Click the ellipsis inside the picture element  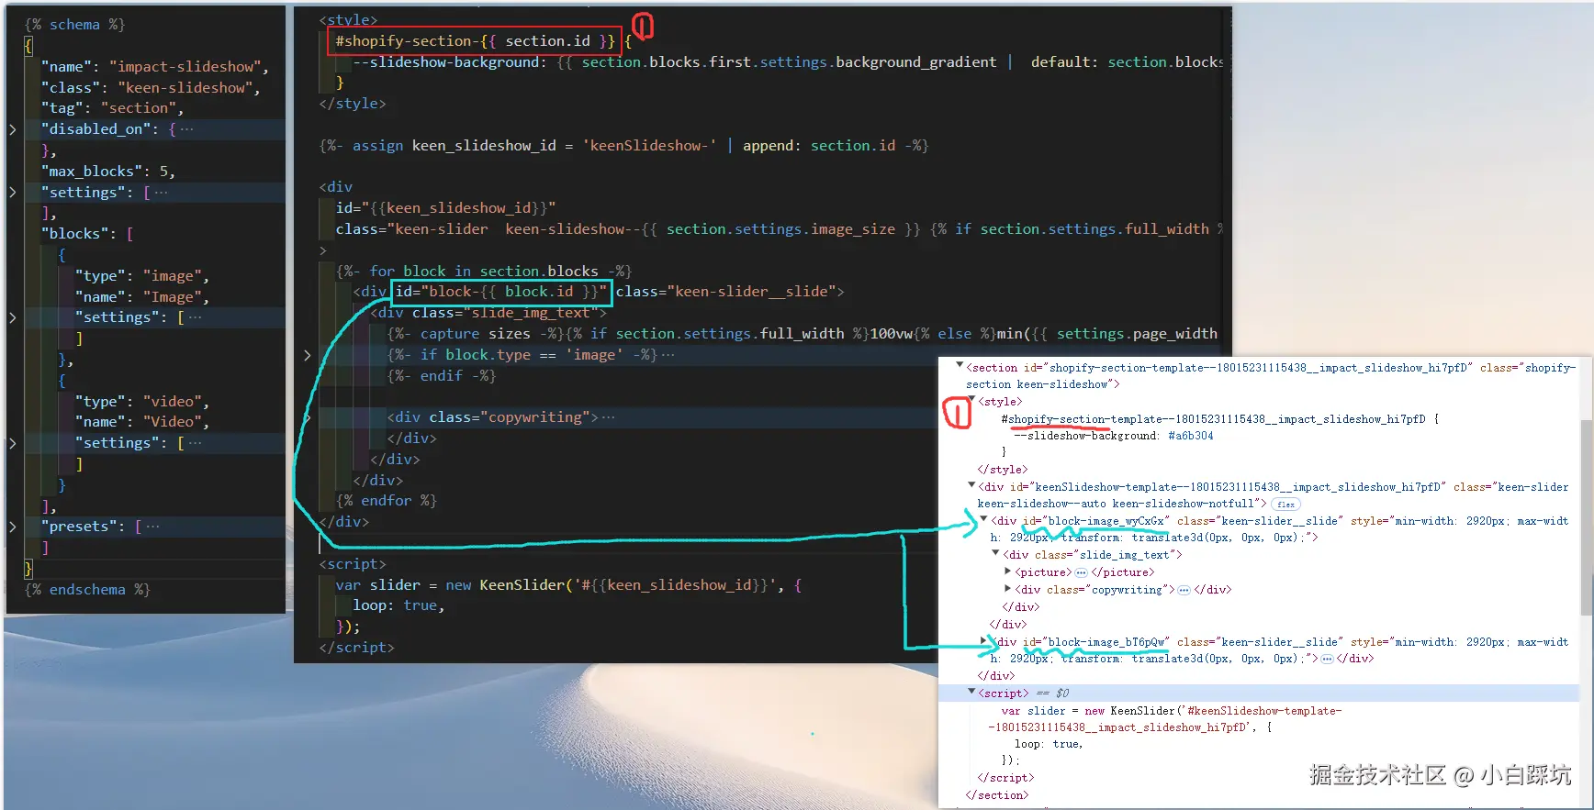coord(1081,572)
